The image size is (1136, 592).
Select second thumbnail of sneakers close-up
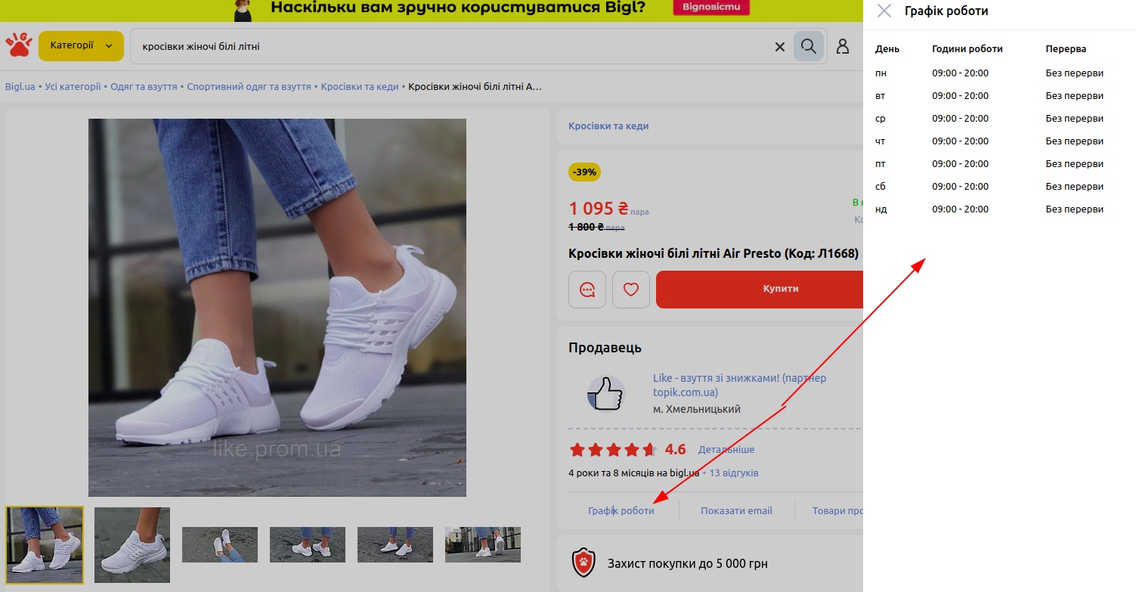click(132, 545)
